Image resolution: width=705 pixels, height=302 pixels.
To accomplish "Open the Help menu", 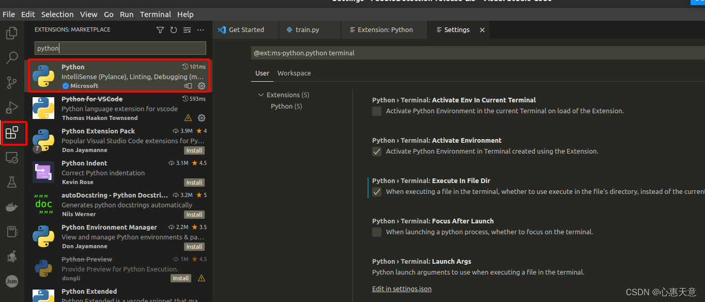I will tap(186, 14).
